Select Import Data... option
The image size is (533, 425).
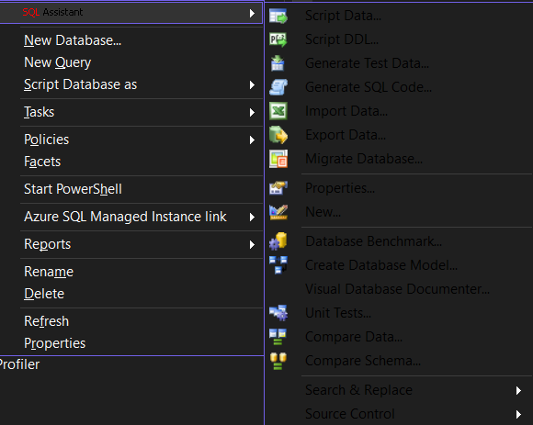point(346,111)
